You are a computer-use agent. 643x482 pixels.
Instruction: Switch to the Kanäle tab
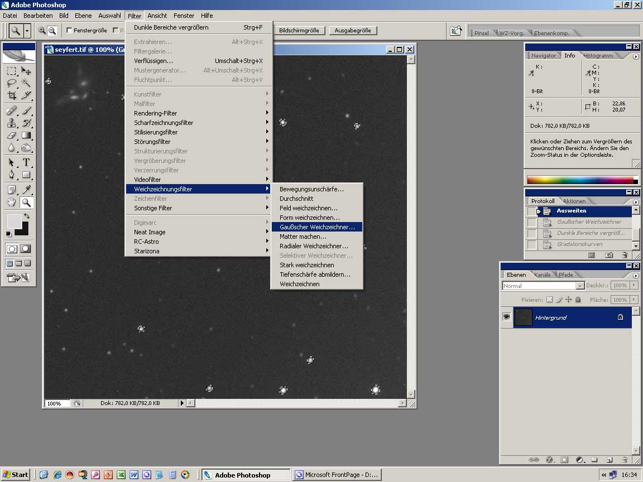pyautogui.click(x=542, y=274)
